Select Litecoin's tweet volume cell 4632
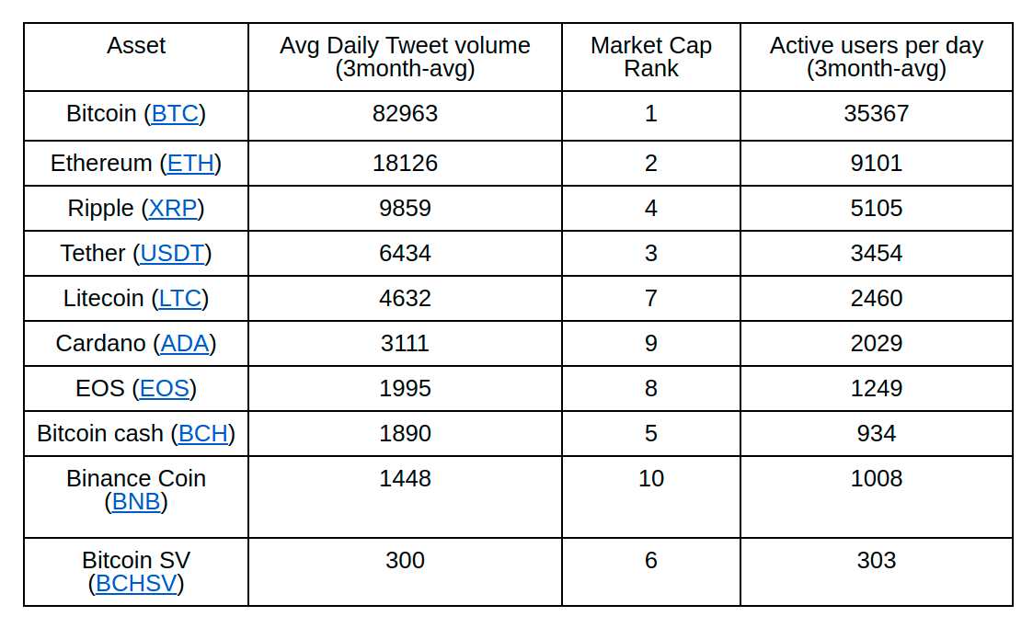This screenshot has height=628, width=1033. [405, 299]
